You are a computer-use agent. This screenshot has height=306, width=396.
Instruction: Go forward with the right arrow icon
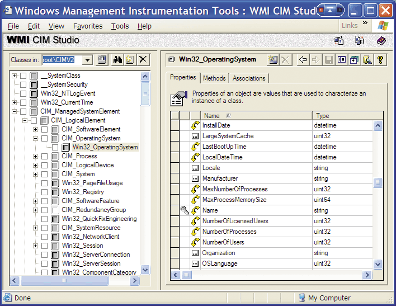pos(315,60)
